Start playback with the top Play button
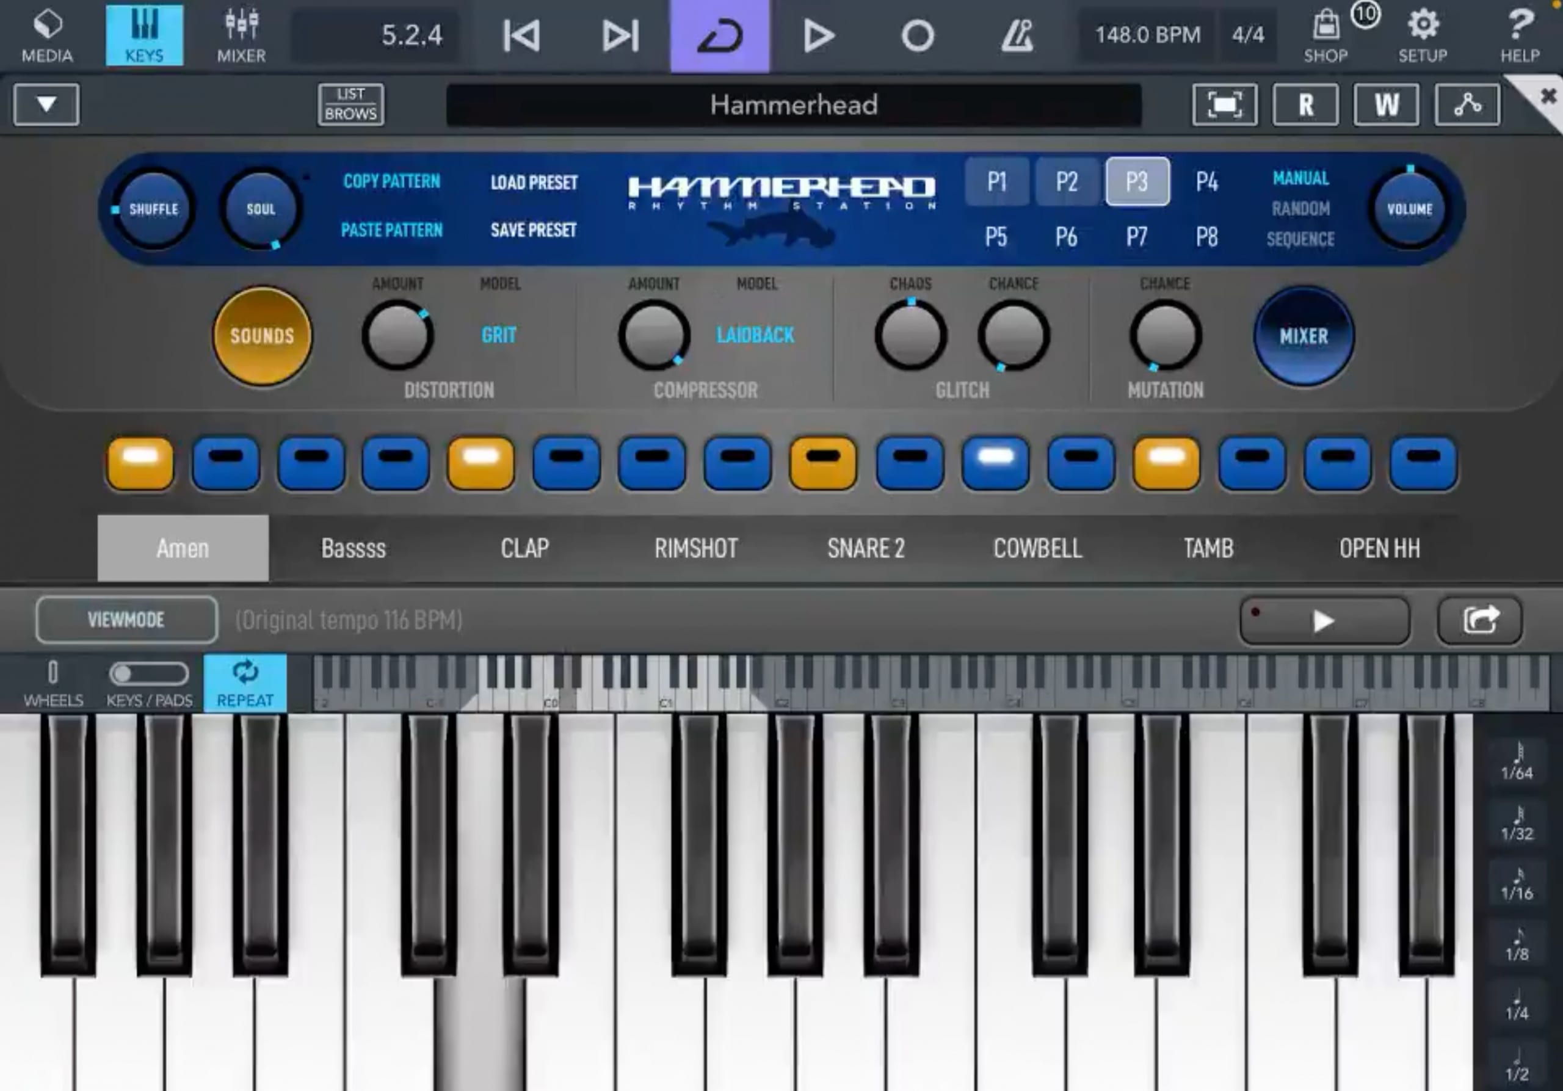The image size is (1563, 1091). coord(818,35)
